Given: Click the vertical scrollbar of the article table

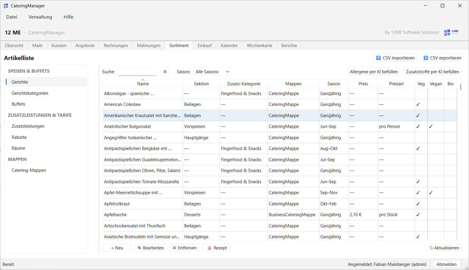Looking at the screenshot, I should [460, 160].
